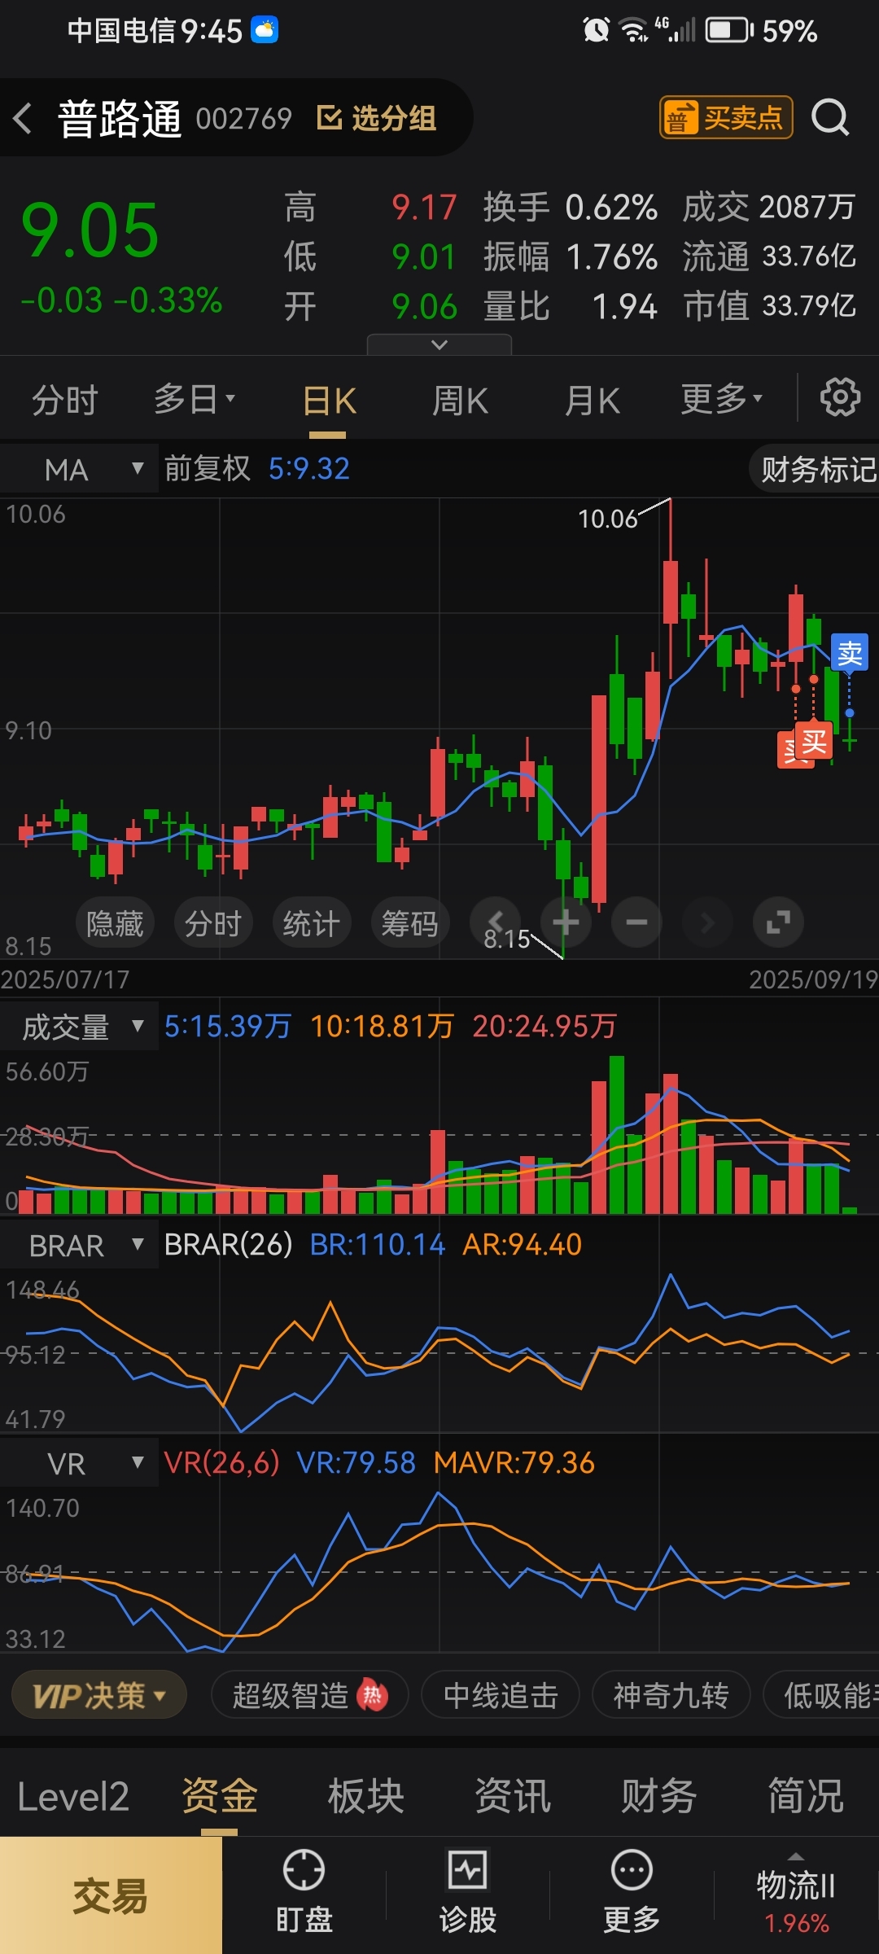Open 财务 financials tab
The height and width of the screenshot is (1954, 879).
pyautogui.click(x=659, y=1797)
